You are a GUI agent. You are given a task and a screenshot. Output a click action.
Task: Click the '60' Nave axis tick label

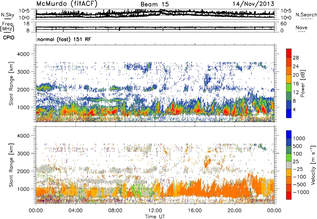283,24
